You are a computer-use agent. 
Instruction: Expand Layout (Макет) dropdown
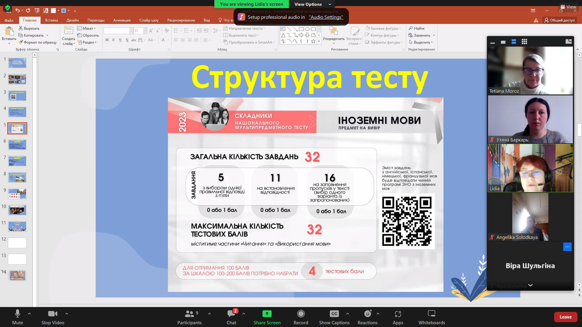pos(86,28)
